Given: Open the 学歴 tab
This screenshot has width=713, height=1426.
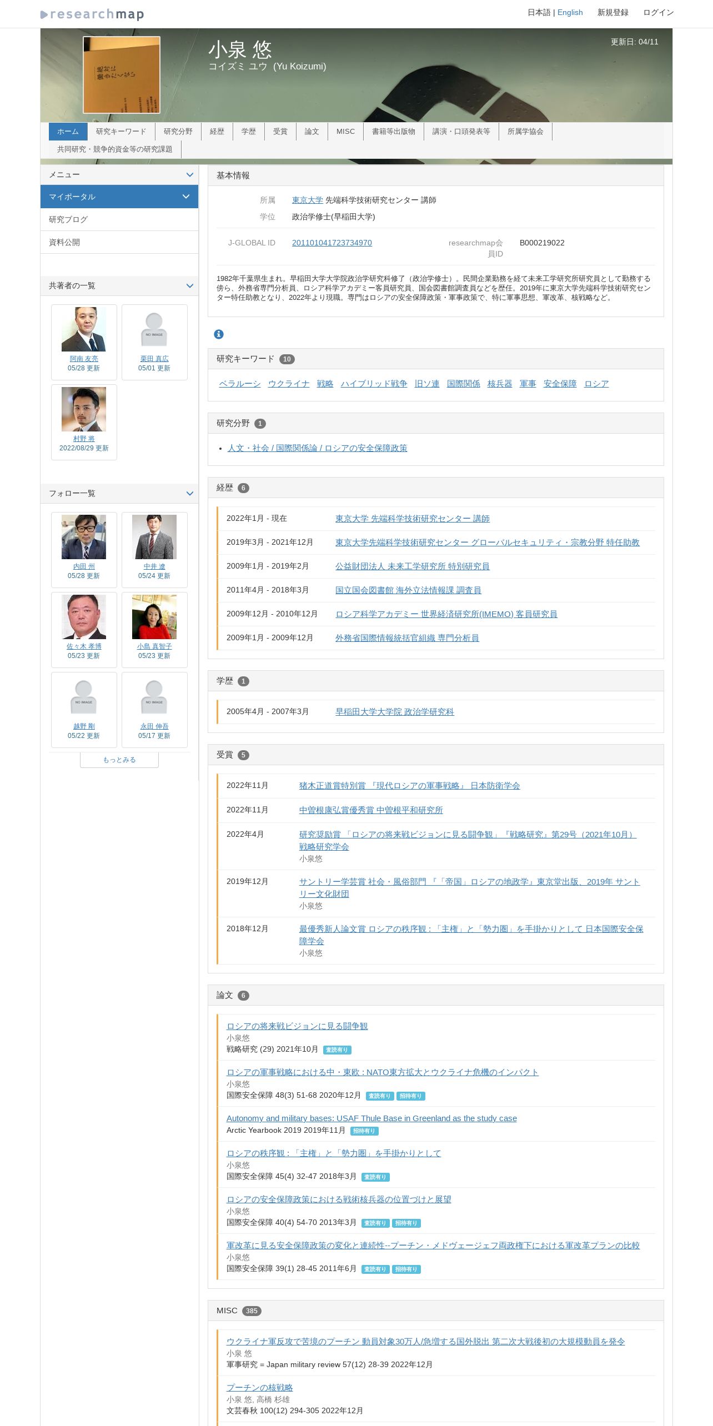Looking at the screenshot, I should coord(249,132).
